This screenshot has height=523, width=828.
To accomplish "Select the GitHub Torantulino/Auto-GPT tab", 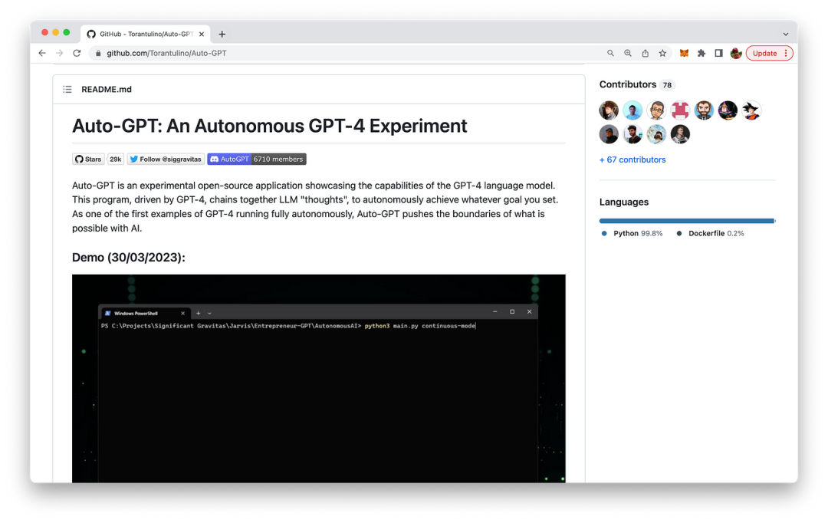I will [146, 34].
